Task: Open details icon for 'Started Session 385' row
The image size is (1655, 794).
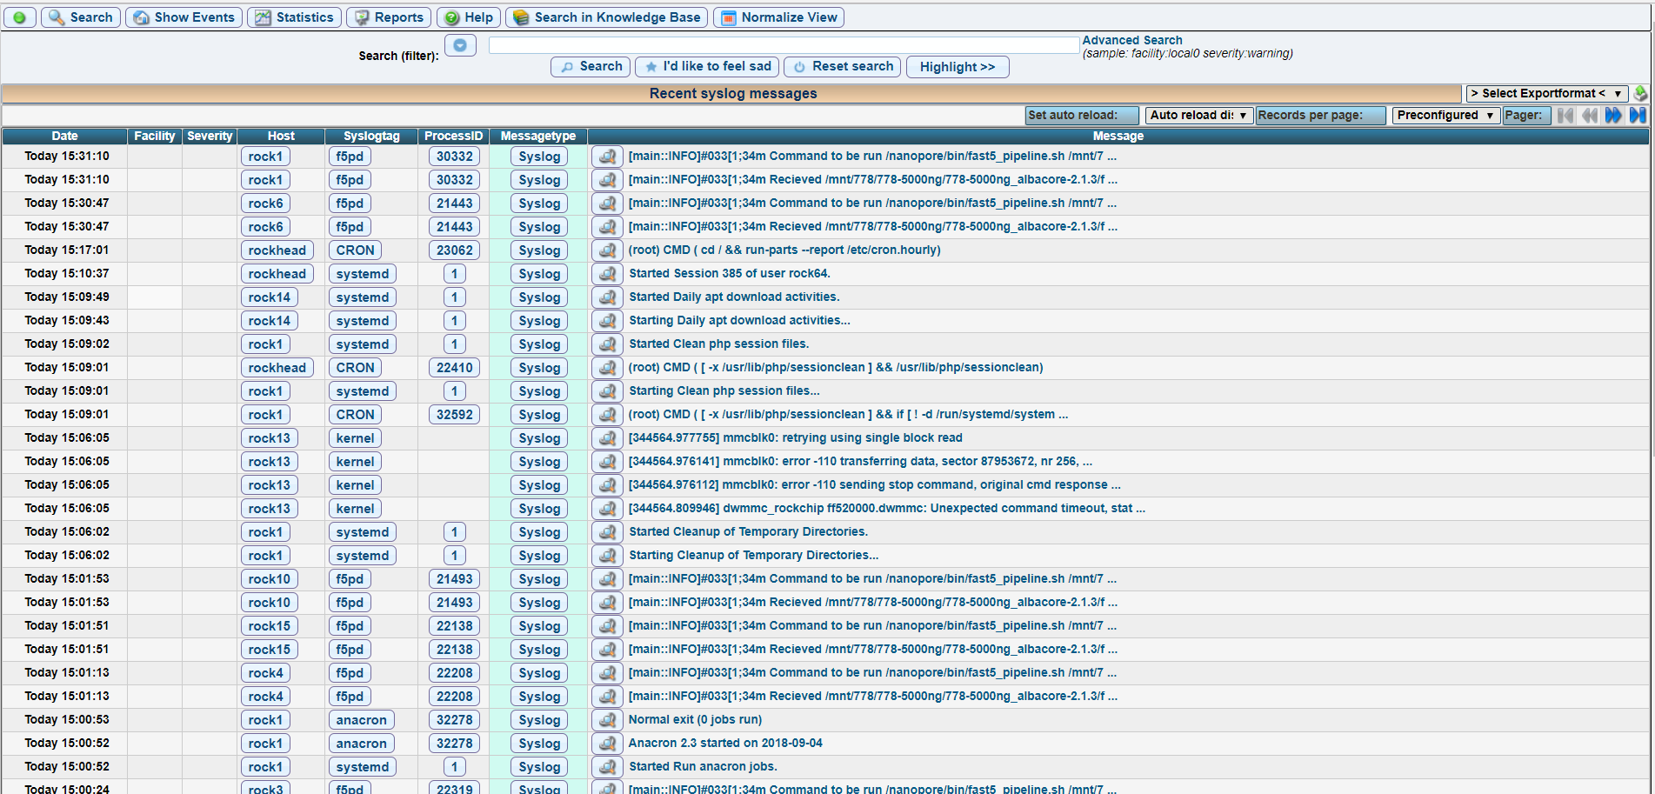Action: coord(607,274)
